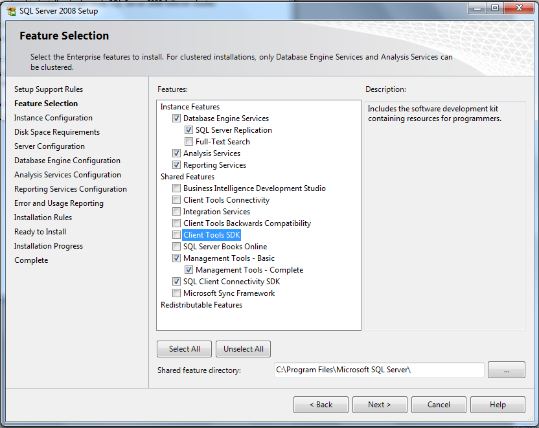Uncheck Database Engine Services checkbox

pos(176,118)
